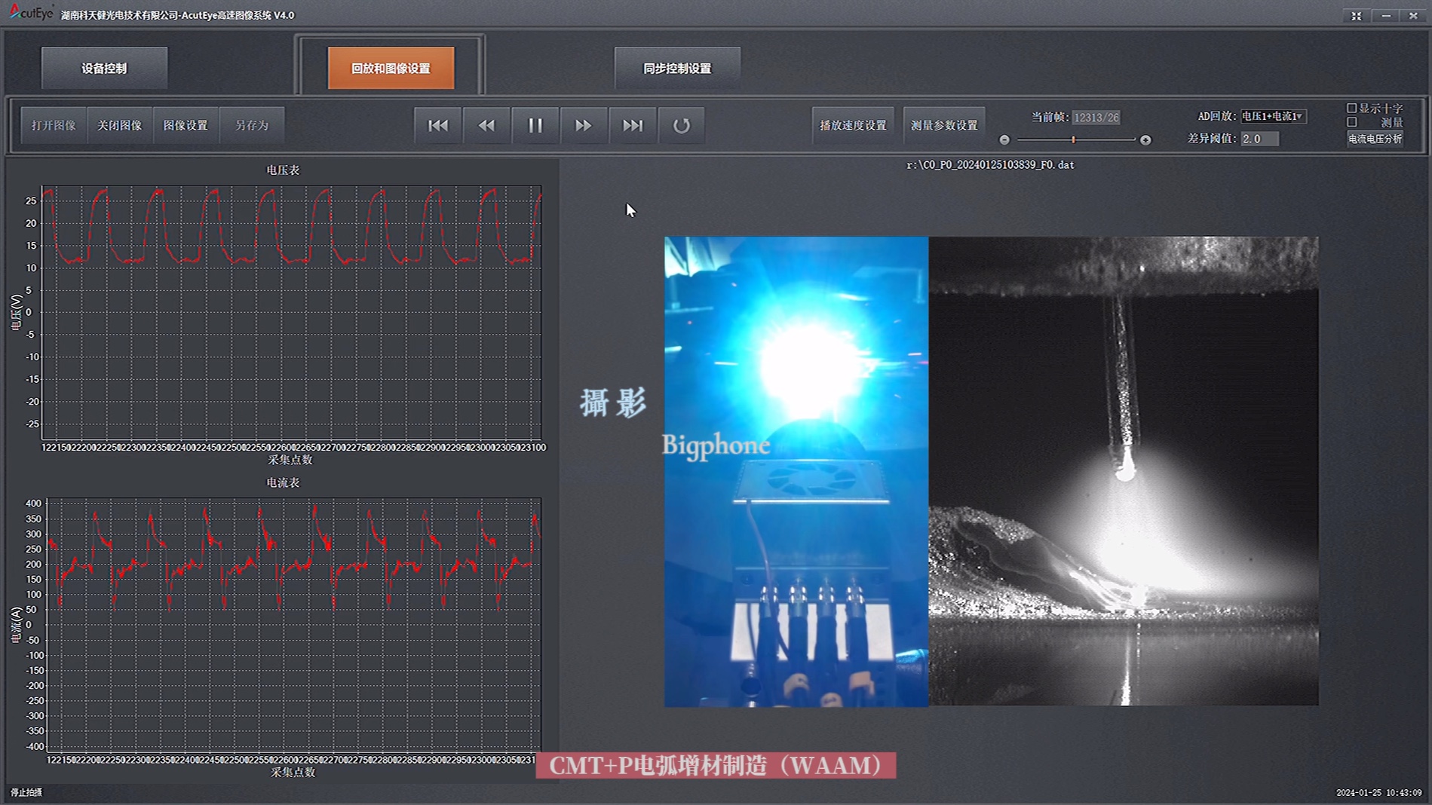Click the plus icon beside the frame slider

click(x=1145, y=139)
